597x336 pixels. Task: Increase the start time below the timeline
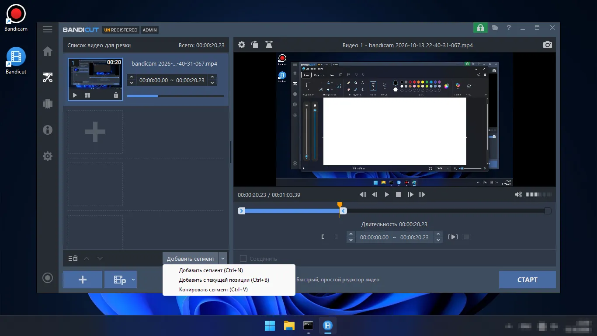pyautogui.click(x=351, y=234)
